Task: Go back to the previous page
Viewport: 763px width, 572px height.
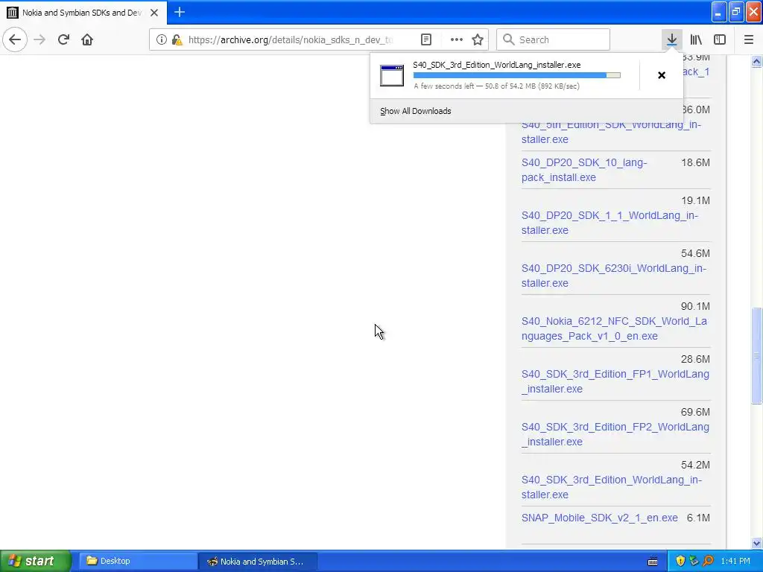Action: [15, 39]
